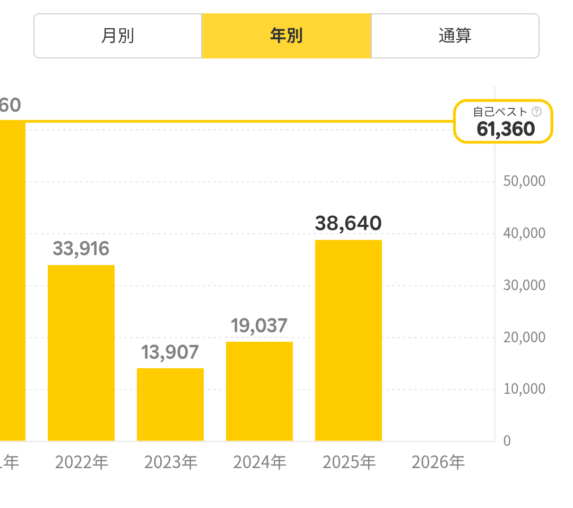Click the 2024年 bar
The width and height of the screenshot is (573, 508).
pyautogui.click(x=259, y=391)
